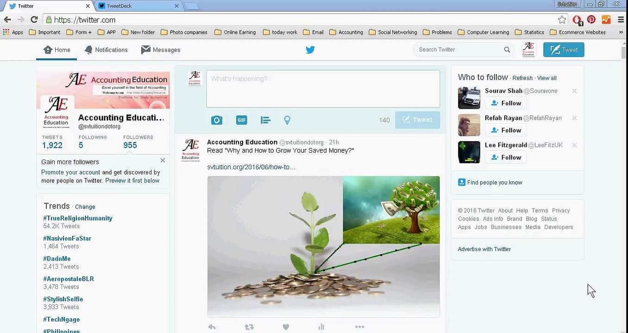View tweet activity bar chart icon

point(321,327)
